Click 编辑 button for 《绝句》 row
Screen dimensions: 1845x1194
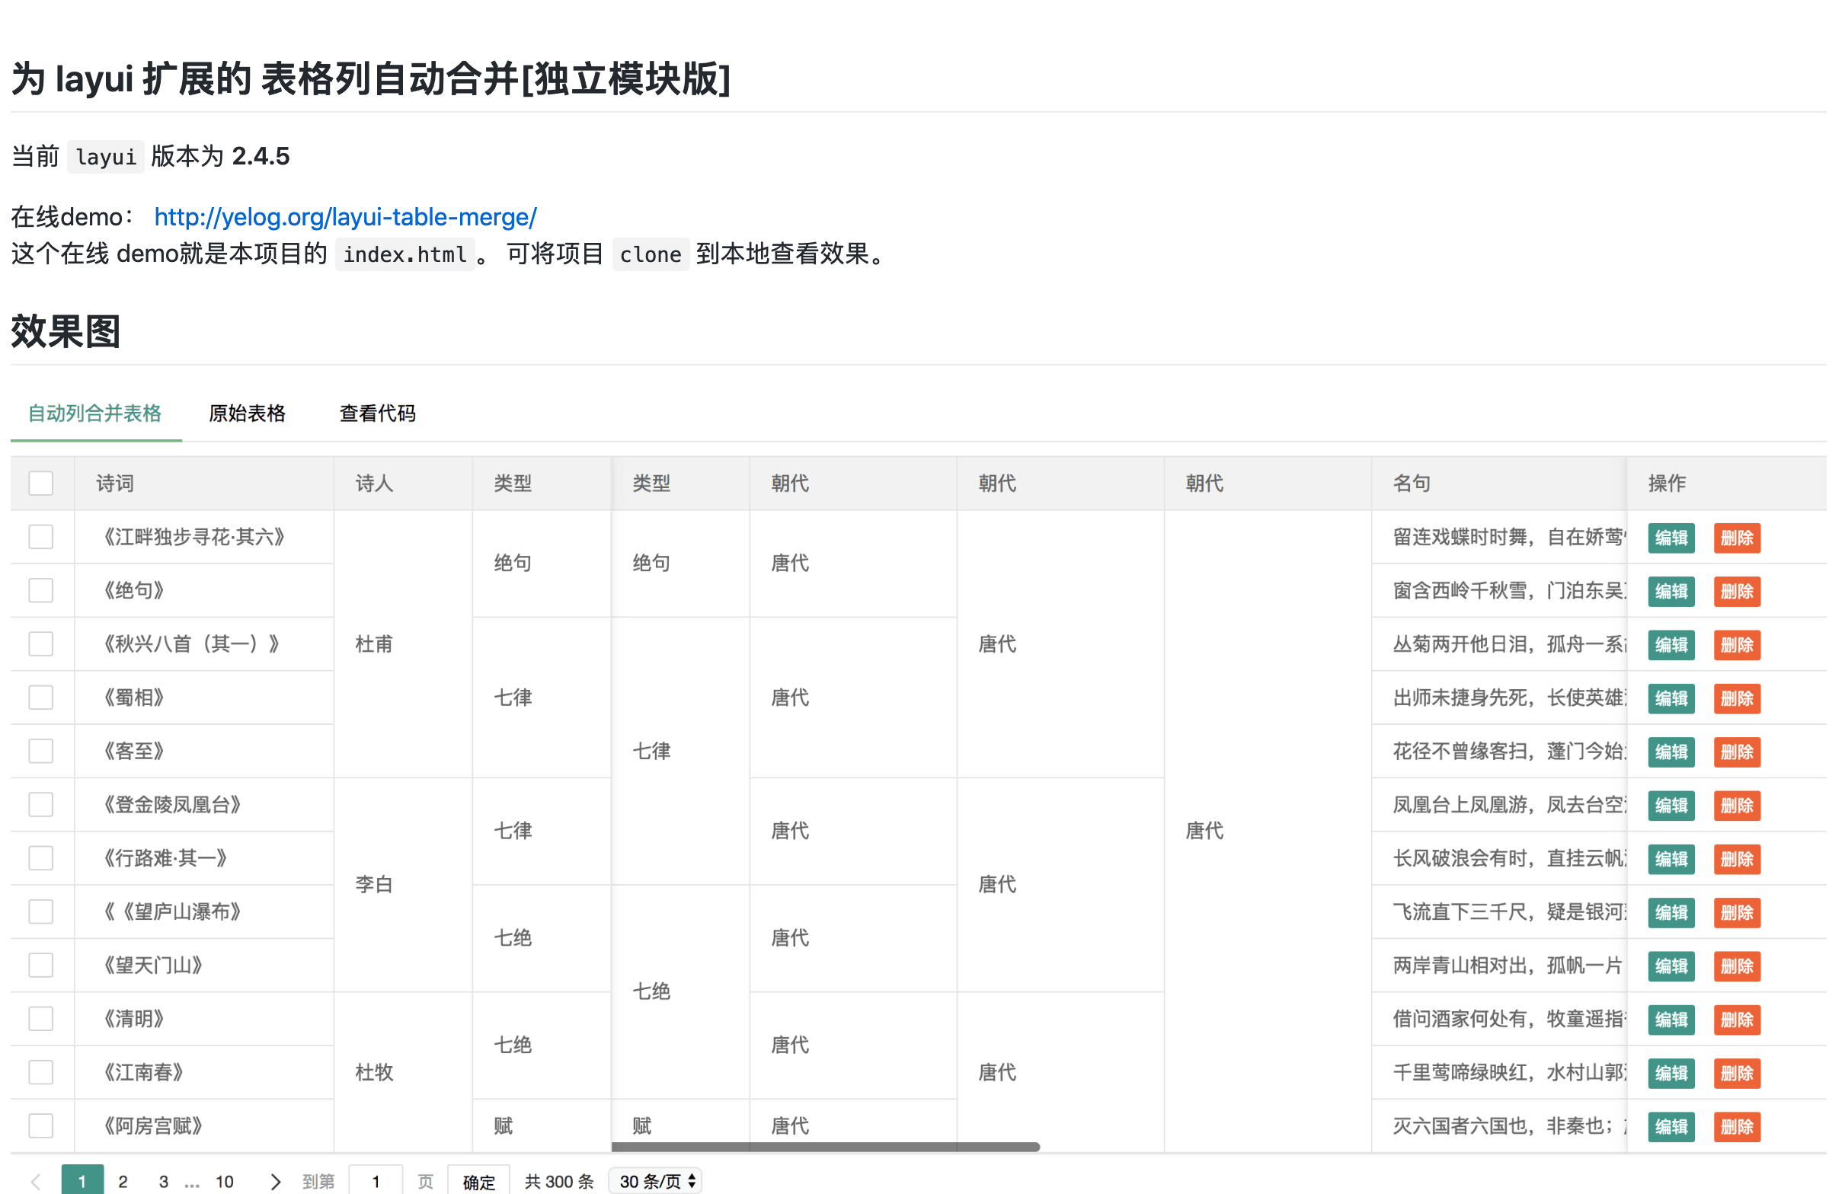1671,592
